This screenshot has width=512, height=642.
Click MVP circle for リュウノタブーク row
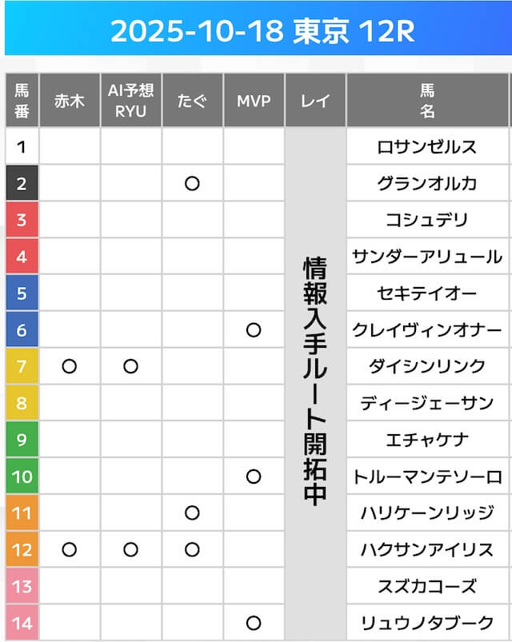pos(254,623)
